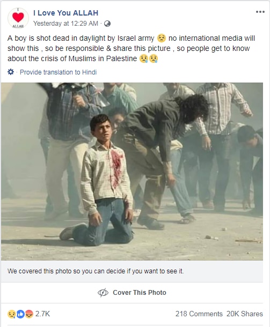This screenshot has height=327, width=270.
Task: Click the covered photo notice text bar
Action: pyautogui.click(x=132, y=271)
